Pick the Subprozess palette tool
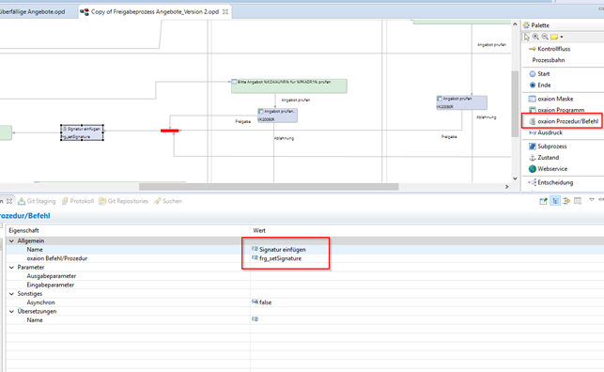The height and width of the screenshot is (372, 604). (x=548, y=146)
